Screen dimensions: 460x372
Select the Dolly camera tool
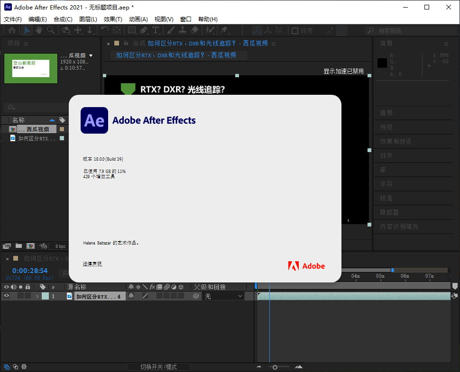tap(90, 30)
